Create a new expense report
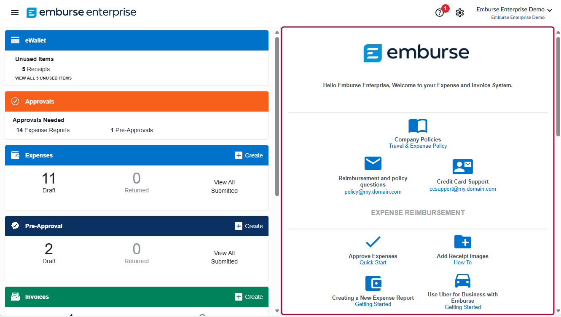561x317 pixels. pyautogui.click(x=249, y=155)
